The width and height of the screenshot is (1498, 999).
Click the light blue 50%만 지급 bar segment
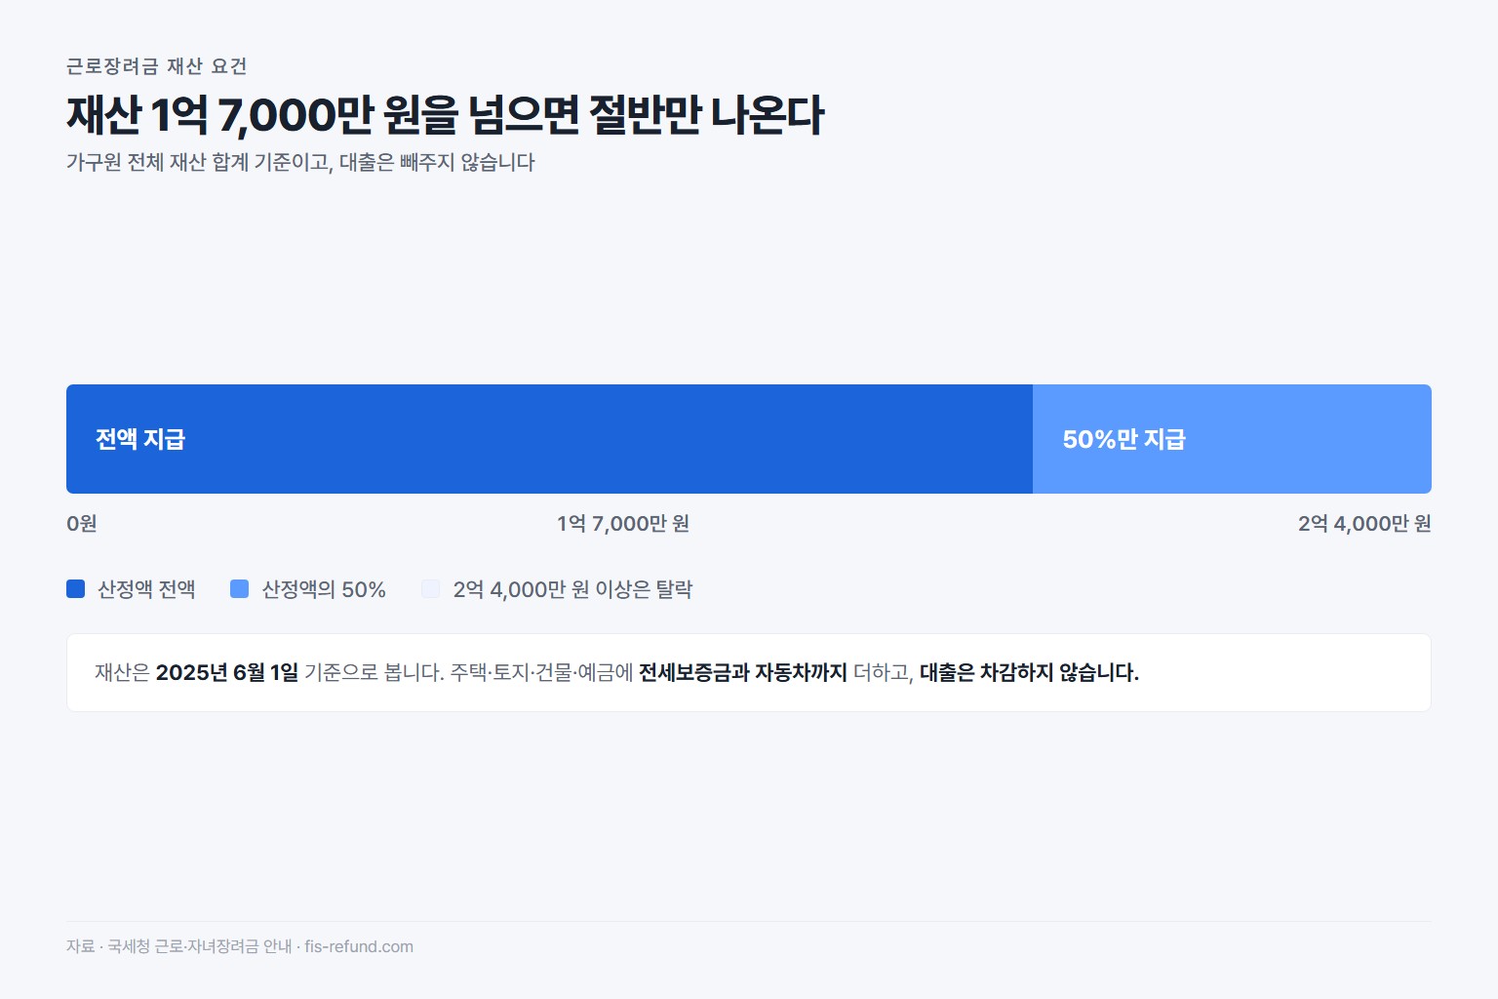[1232, 439]
